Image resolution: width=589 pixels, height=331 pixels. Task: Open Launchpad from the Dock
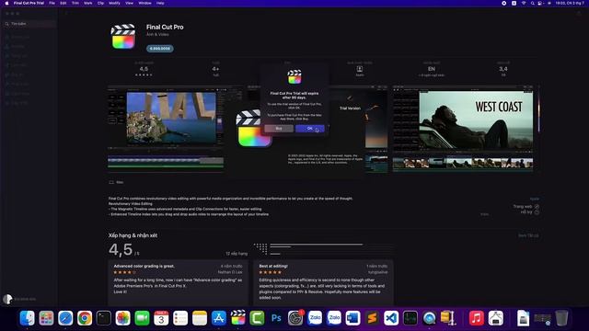[46, 318]
